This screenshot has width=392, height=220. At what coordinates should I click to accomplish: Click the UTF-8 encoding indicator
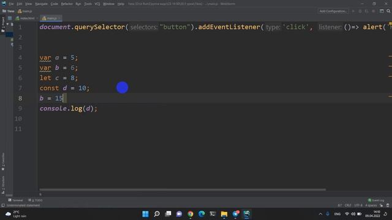(358, 205)
